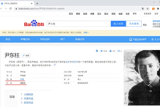
Task: Open the 权威合作 menu item
Action: pos(80,39)
